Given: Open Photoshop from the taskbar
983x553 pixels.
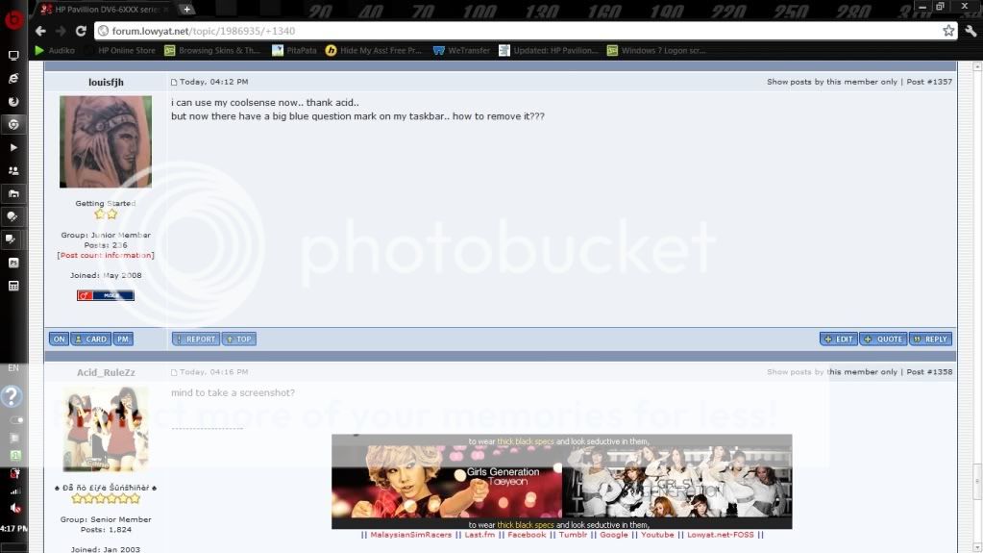Looking at the screenshot, I should (13, 263).
